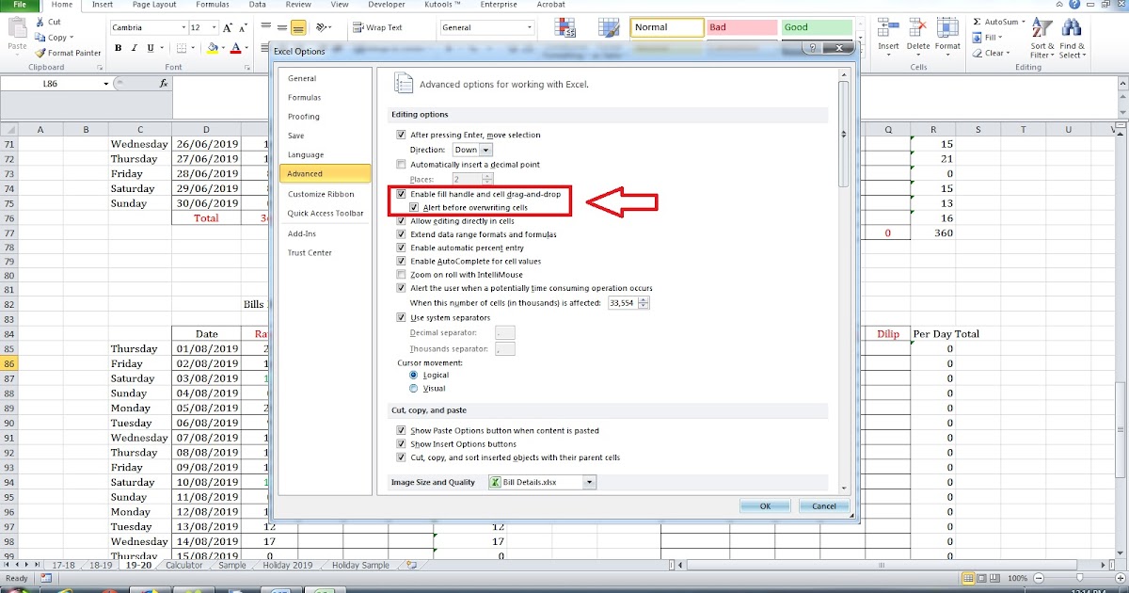Open the Fill tool in the ribbon
This screenshot has height=593, width=1129.
pos(975,38)
